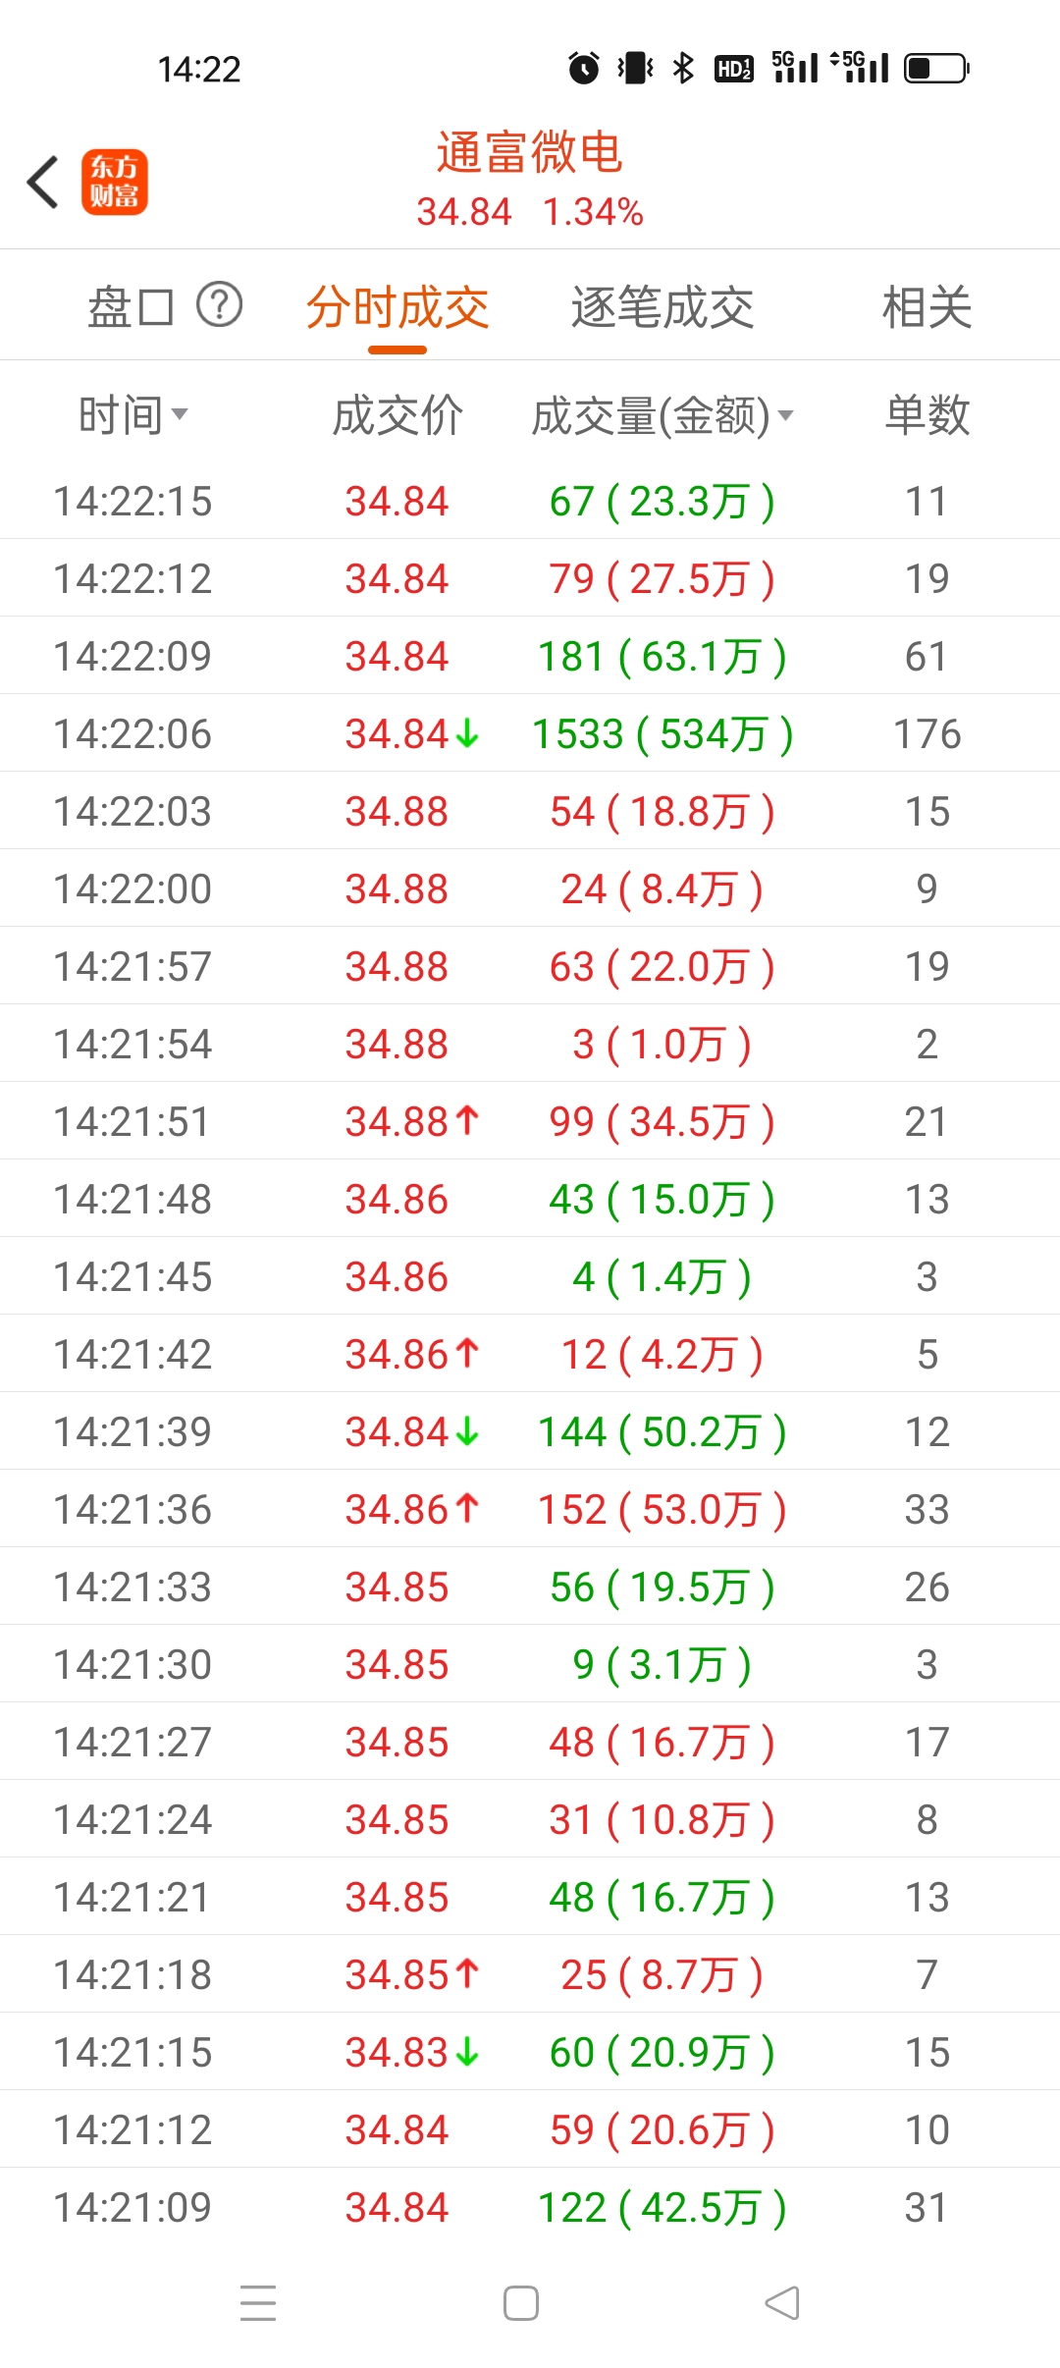This screenshot has height=2368, width=1060.
Task: Tap the 14:22:15 latest trade row
Action: 530,502
